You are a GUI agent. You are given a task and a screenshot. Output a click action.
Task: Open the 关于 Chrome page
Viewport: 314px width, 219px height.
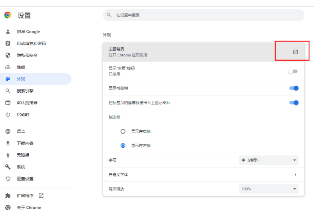[28, 208]
